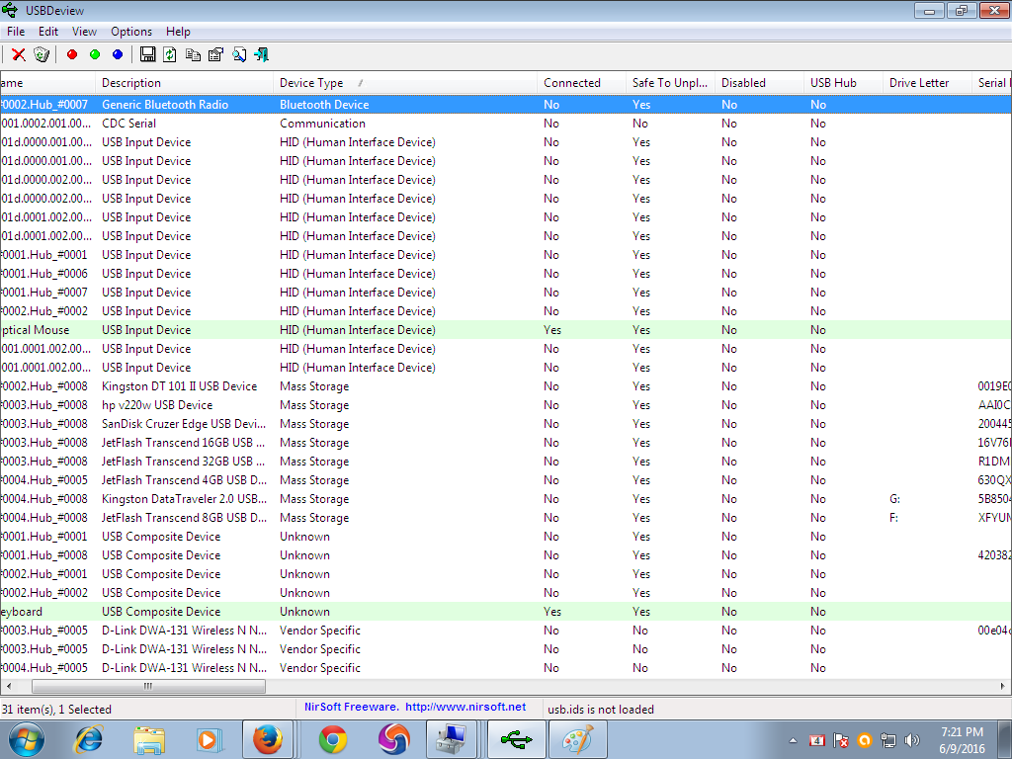
Task: Click the toolbox monitor taskbar icon
Action: 453,739
